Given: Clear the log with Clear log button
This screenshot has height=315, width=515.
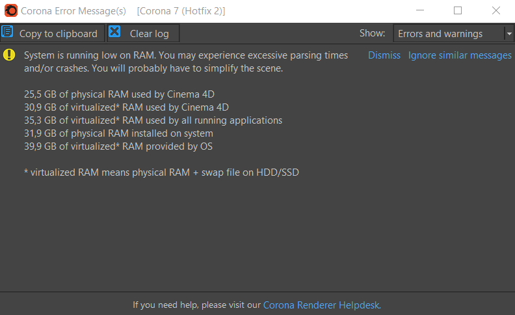Looking at the screenshot, I should 143,33.
